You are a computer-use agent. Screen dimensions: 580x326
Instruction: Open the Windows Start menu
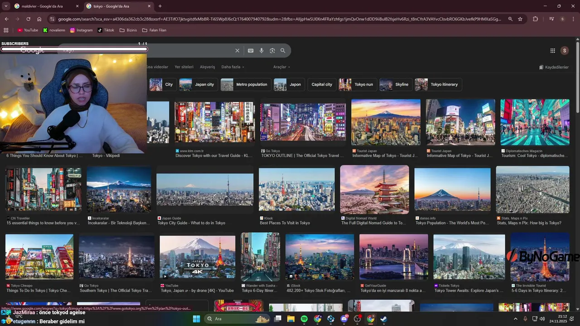coord(196,319)
